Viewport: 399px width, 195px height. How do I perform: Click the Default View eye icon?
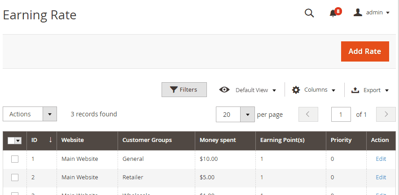click(224, 89)
